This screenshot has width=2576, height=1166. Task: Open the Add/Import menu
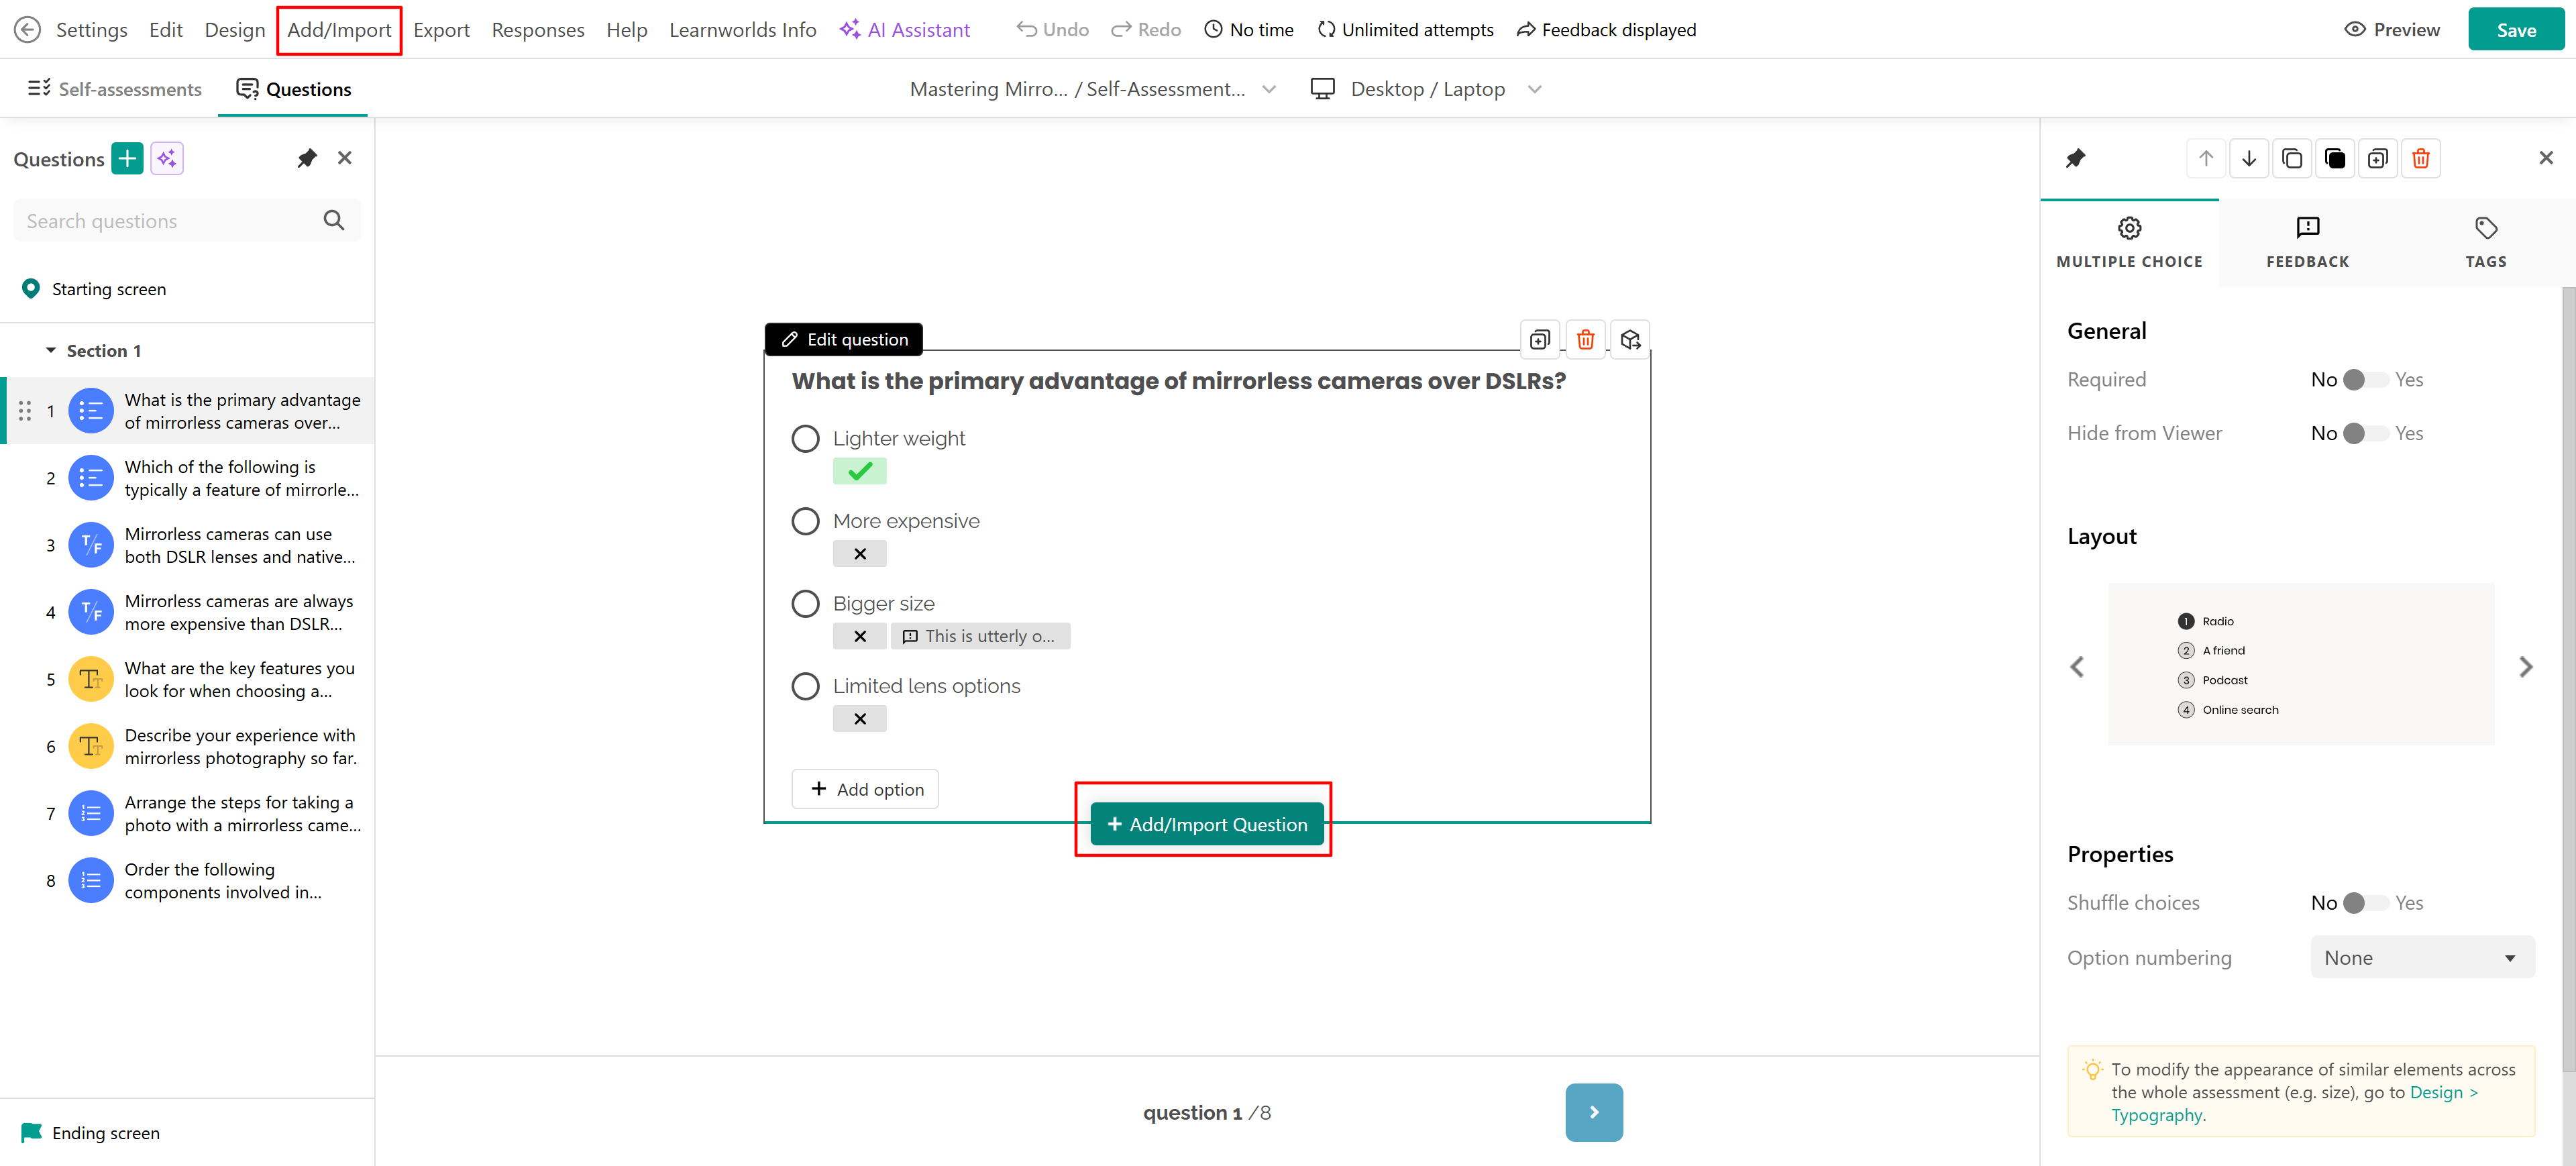point(339,30)
